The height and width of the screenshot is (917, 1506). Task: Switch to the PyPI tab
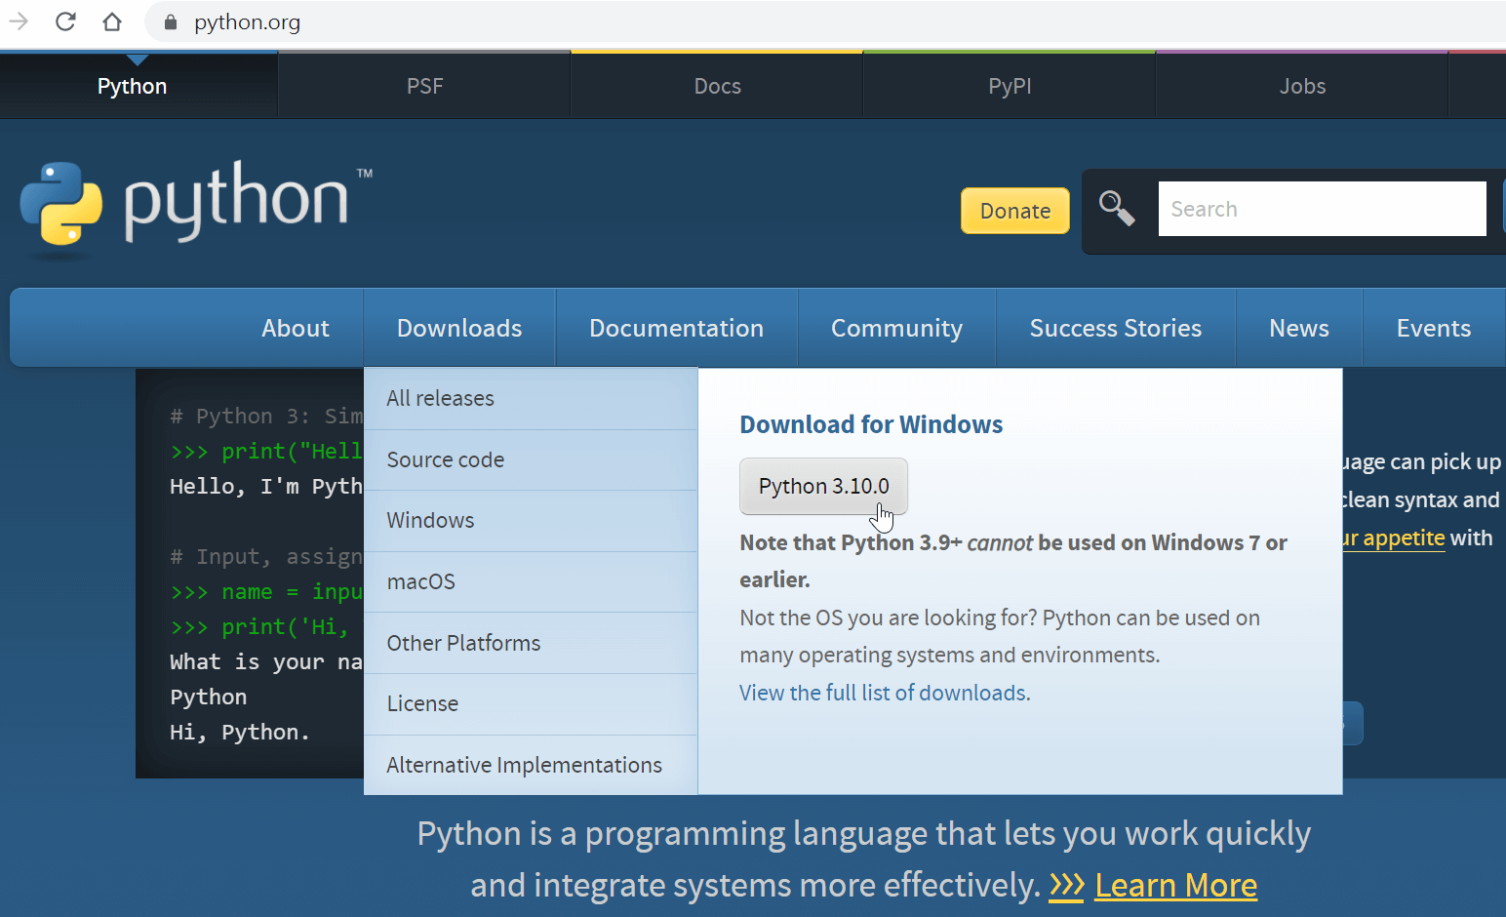coord(1011,86)
